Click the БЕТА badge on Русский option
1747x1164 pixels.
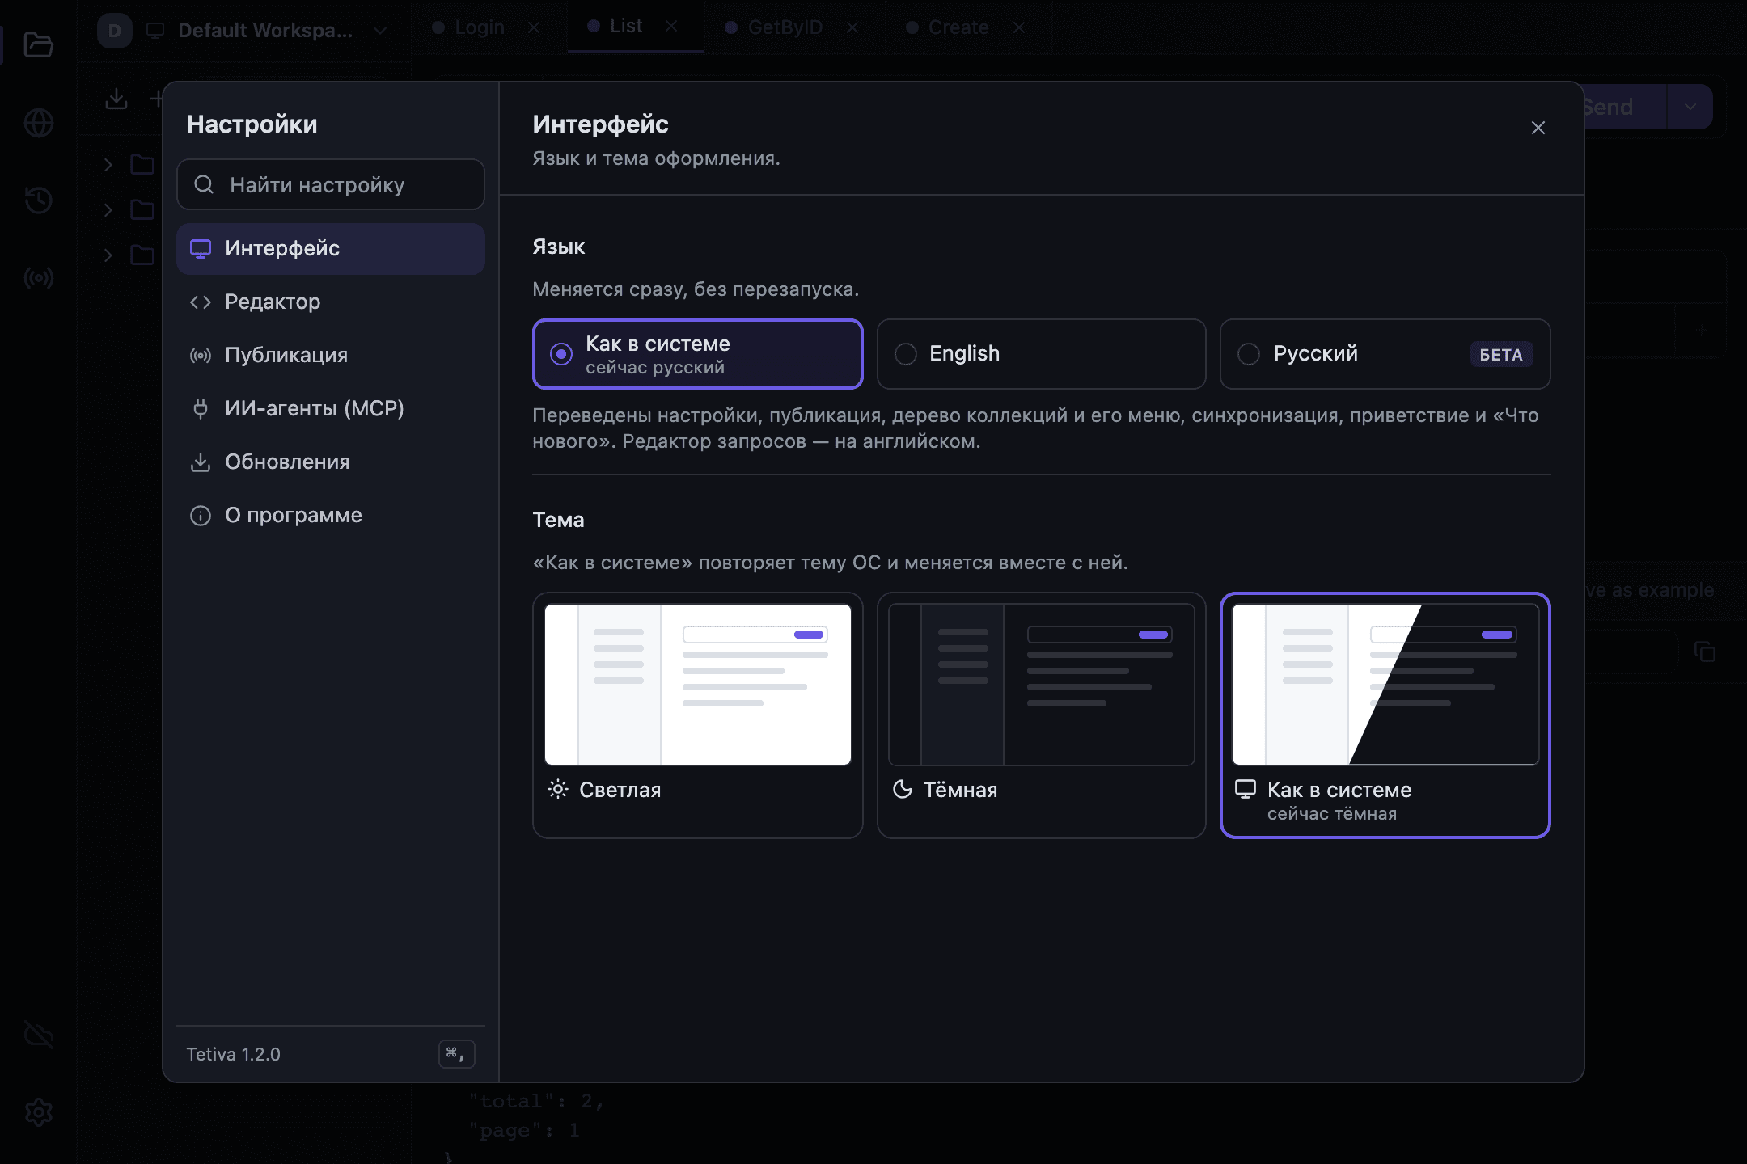[x=1501, y=354]
